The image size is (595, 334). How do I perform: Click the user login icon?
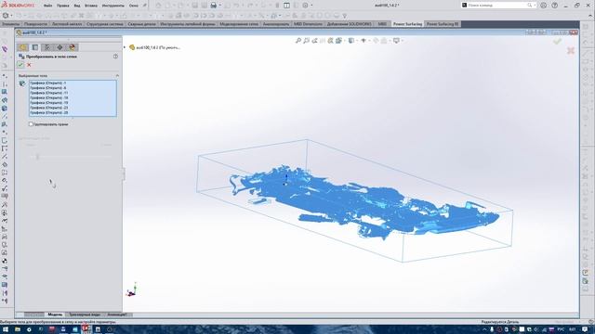[543, 6]
